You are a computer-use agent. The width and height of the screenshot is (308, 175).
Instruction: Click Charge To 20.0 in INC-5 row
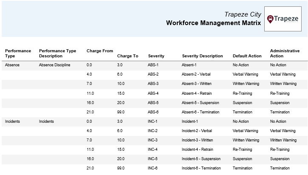click(x=121, y=159)
